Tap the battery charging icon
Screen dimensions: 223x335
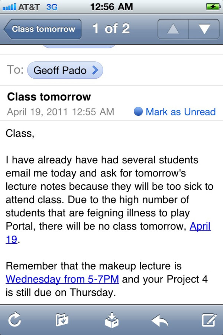point(213,7)
